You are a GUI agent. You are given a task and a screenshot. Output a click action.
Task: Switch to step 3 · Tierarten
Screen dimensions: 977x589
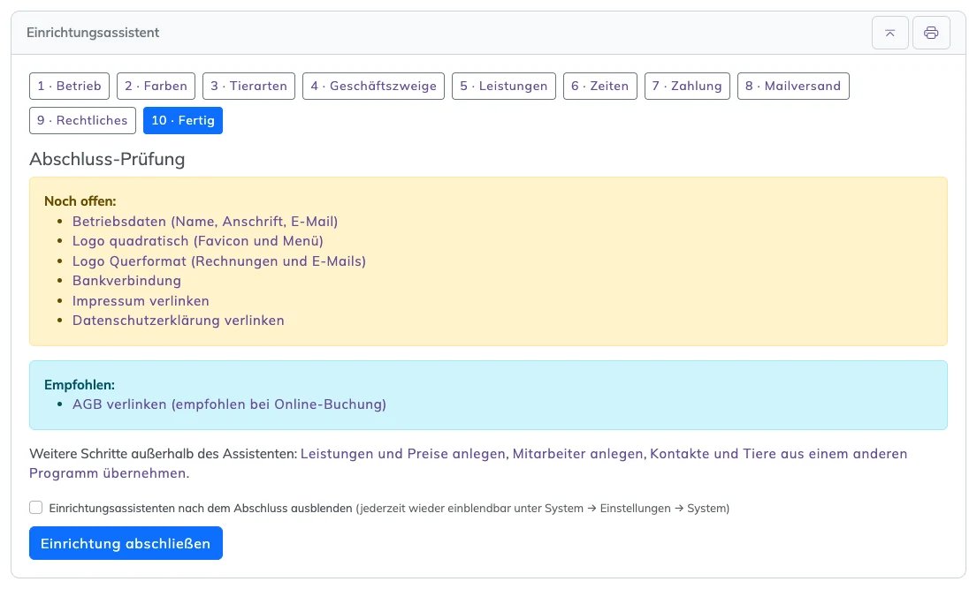coord(248,86)
